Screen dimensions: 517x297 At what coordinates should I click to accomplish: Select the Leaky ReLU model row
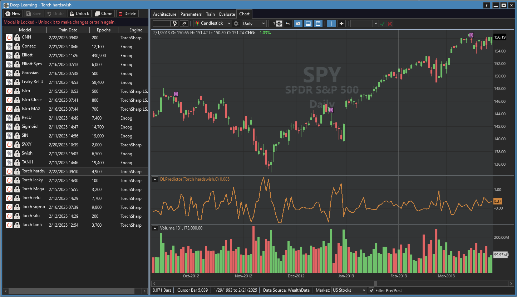pyautogui.click(x=75, y=82)
